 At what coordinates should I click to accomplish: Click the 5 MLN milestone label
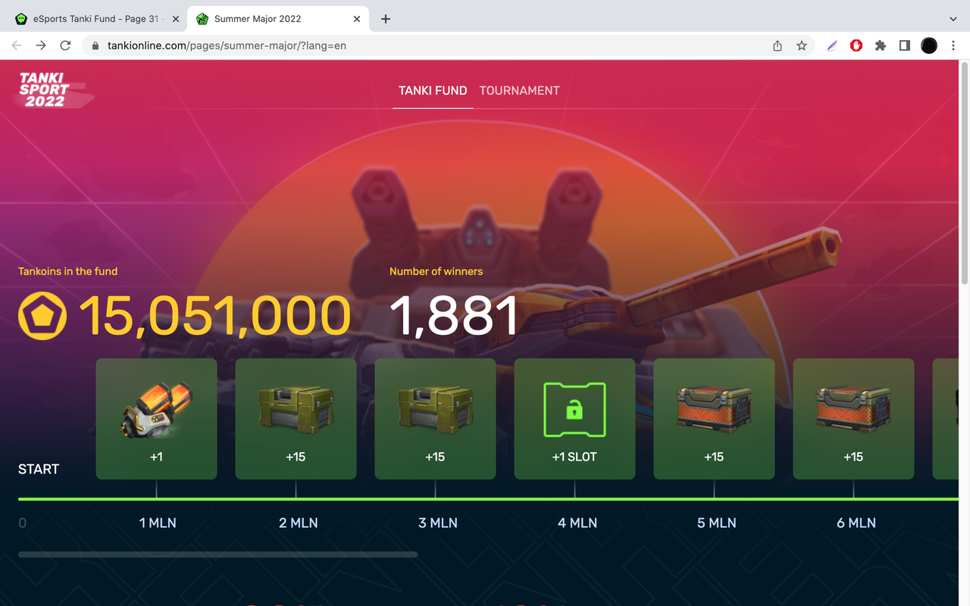click(x=717, y=523)
